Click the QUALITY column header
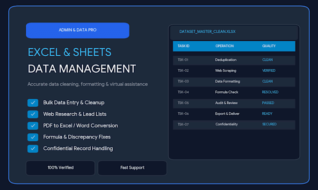This screenshot has height=190, width=318. point(269,46)
